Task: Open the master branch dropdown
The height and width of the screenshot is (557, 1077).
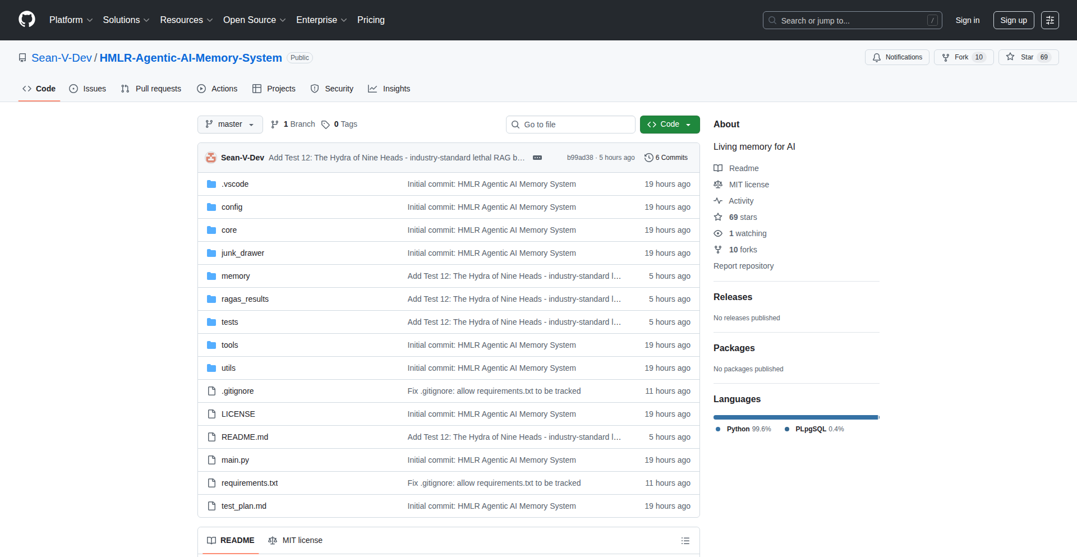Action: pyautogui.click(x=230, y=125)
